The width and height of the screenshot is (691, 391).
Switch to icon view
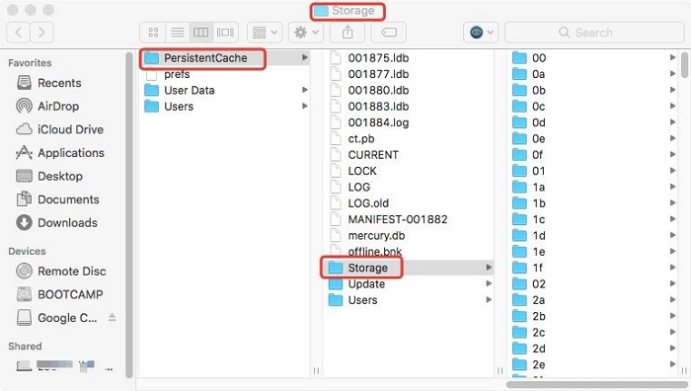coord(153,33)
